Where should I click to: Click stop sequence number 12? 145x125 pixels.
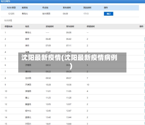click(6, 104)
